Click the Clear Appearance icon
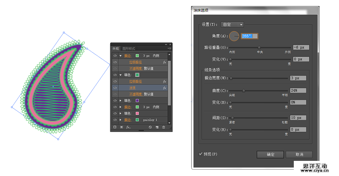This screenshot has width=339, height=176. coord(150,127)
